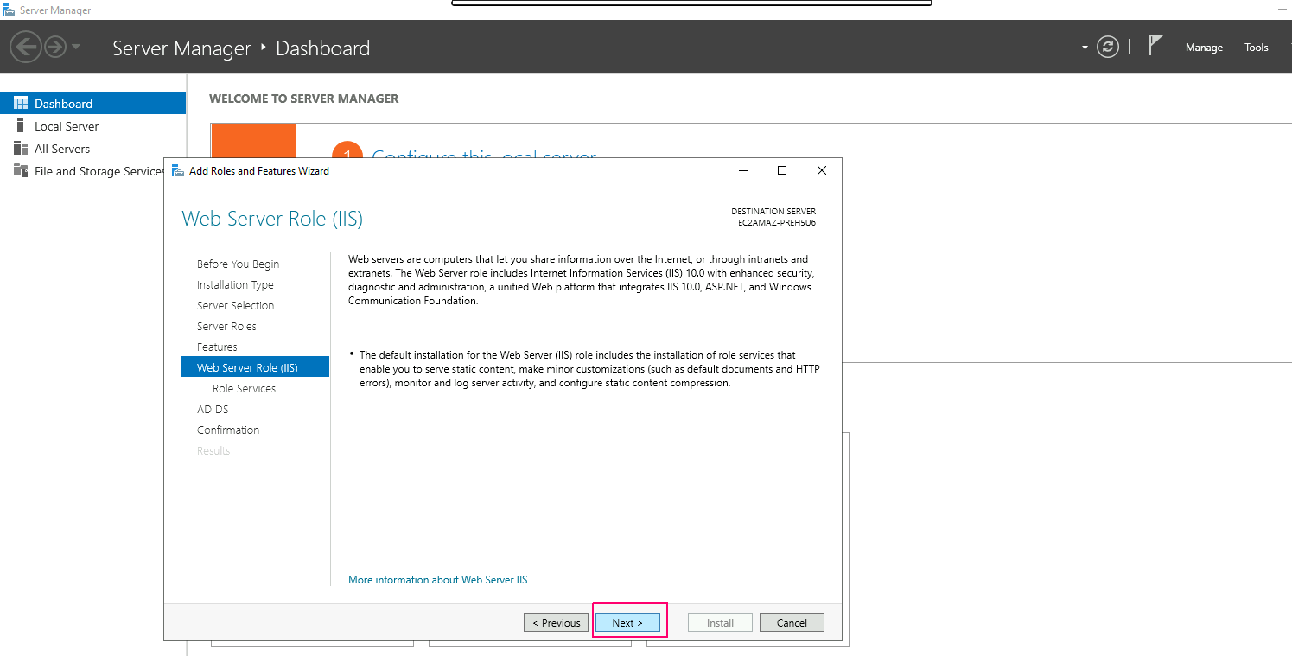The width and height of the screenshot is (1292, 656).
Task: Close the Add Roles and Features Wizard
Action: [x=822, y=171]
